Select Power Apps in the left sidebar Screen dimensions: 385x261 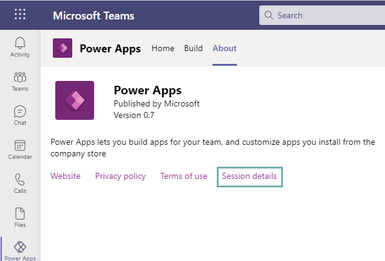20,250
